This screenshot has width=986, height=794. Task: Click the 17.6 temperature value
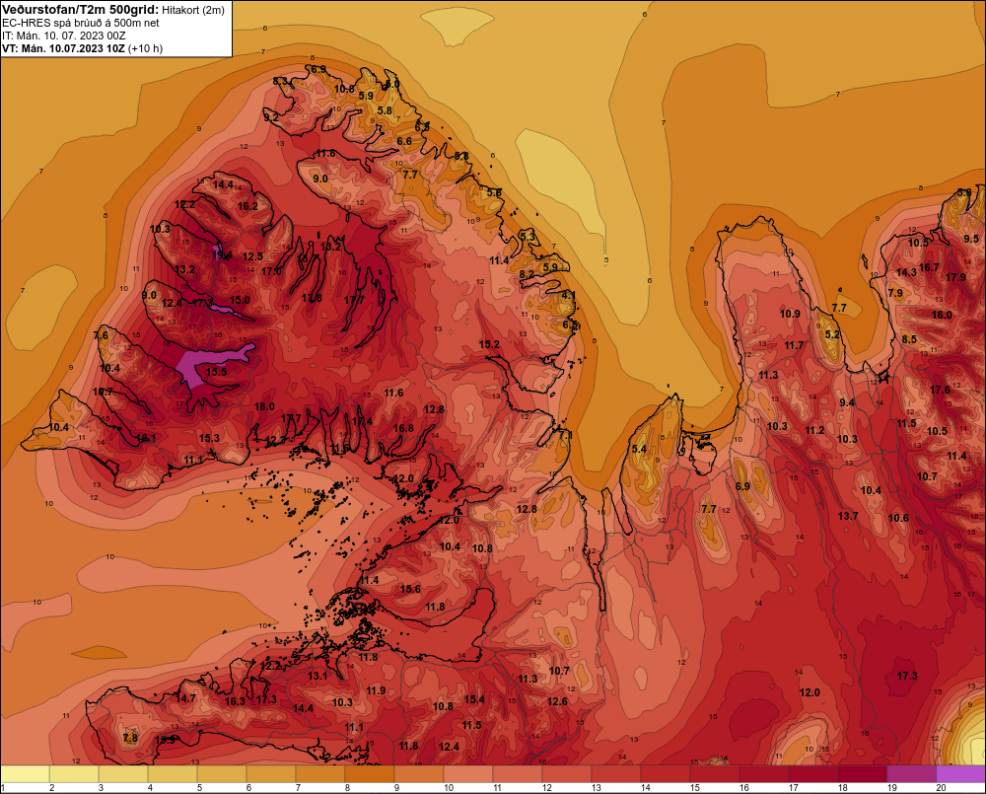coord(940,390)
